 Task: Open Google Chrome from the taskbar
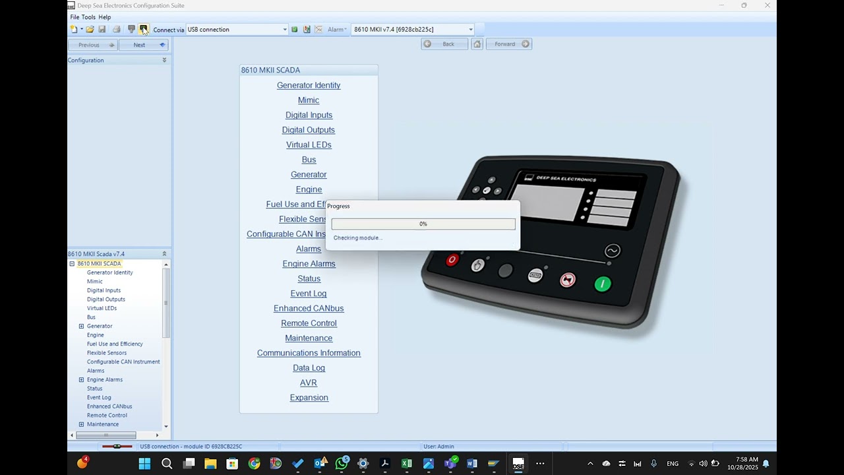pos(254,464)
